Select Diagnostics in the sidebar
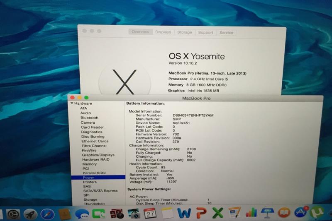This screenshot has height=221, width=332. pyautogui.click(x=92, y=132)
